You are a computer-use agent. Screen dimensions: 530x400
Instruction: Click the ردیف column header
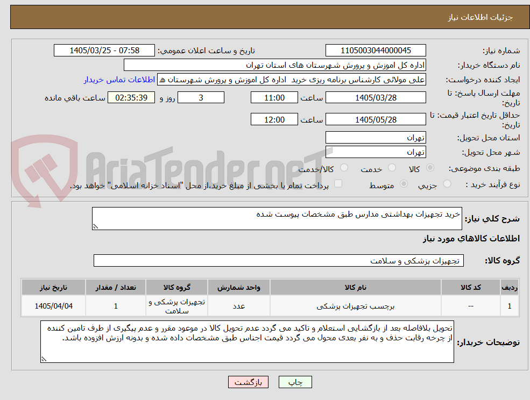coord(510,288)
